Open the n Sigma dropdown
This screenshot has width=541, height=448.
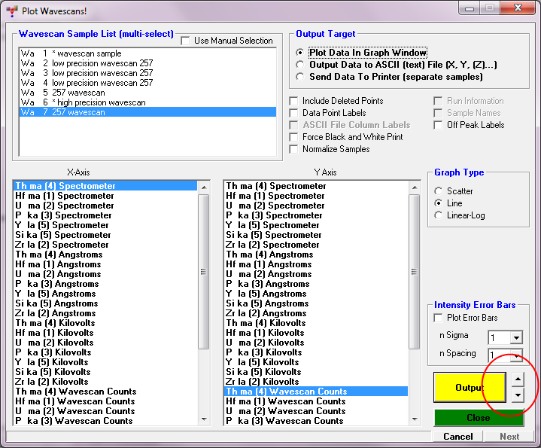[515, 337]
